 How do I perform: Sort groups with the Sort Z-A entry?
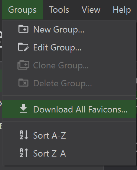(69, 153)
